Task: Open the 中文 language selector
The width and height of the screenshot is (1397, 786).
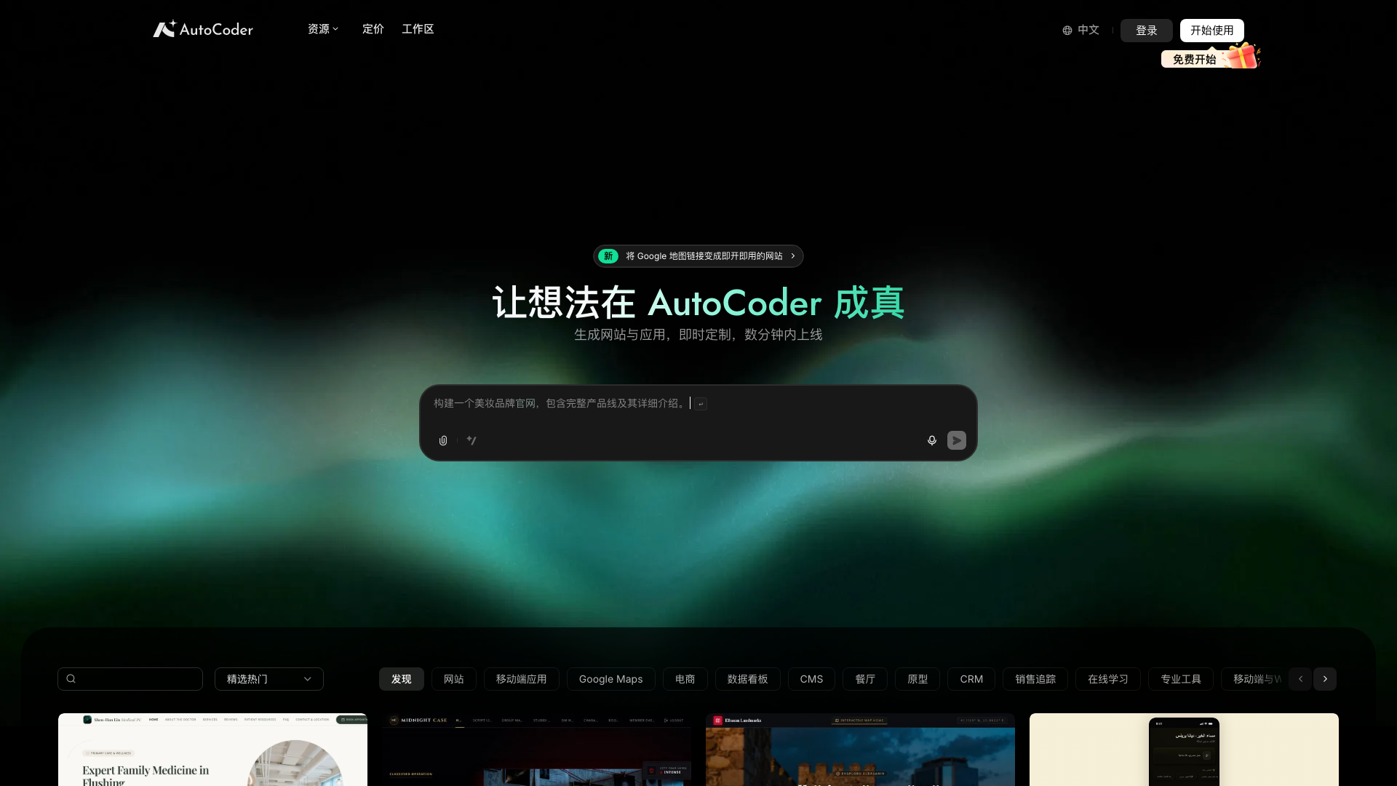Action: tap(1081, 30)
